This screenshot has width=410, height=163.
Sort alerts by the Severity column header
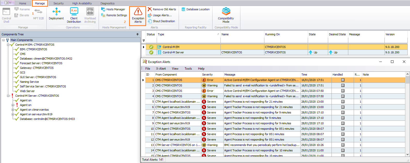212,75
